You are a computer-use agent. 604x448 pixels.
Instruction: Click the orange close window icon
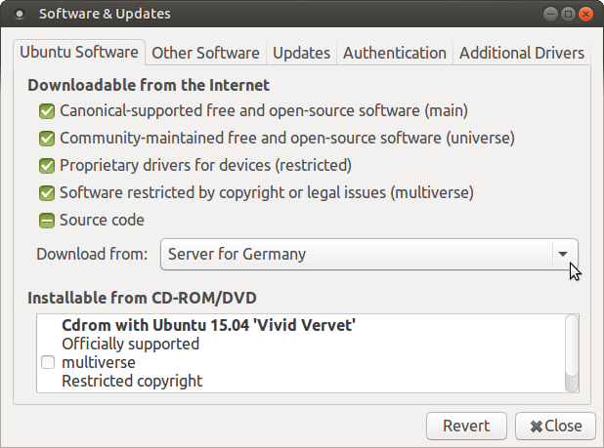click(x=585, y=15)
